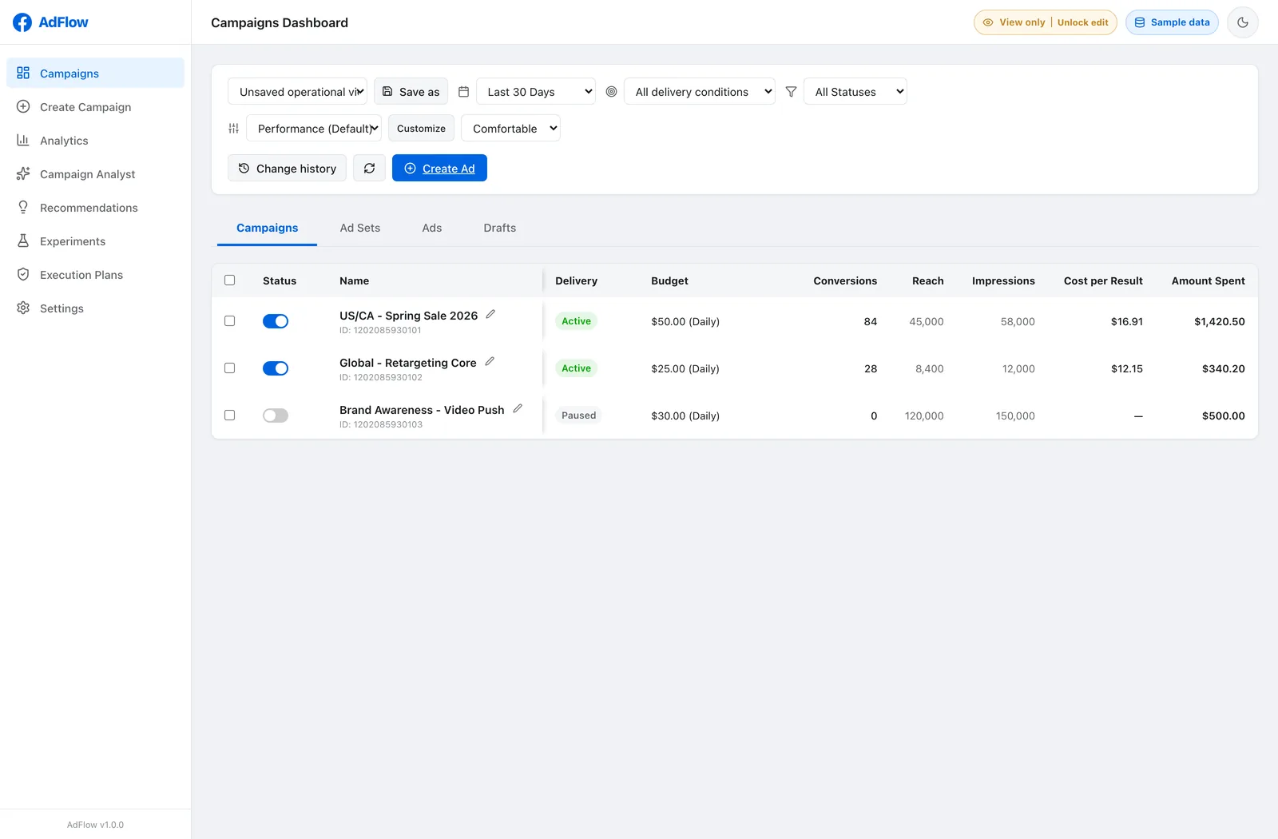
Task: Toggle dark mode moon icon
Action: click(x=1243, y=22)
